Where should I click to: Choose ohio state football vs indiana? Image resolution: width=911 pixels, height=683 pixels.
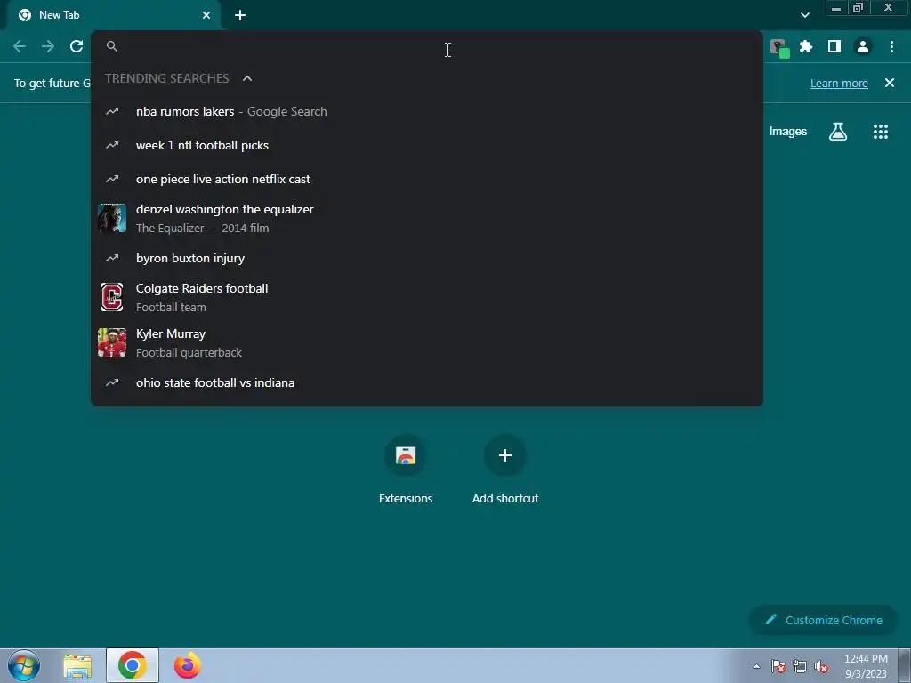[426, 382]
